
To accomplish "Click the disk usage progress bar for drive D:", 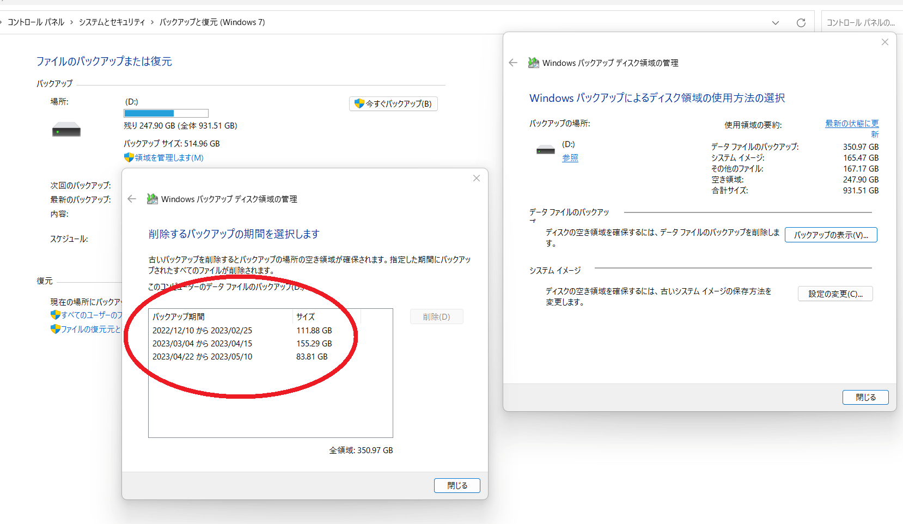I will coord(166,113).
